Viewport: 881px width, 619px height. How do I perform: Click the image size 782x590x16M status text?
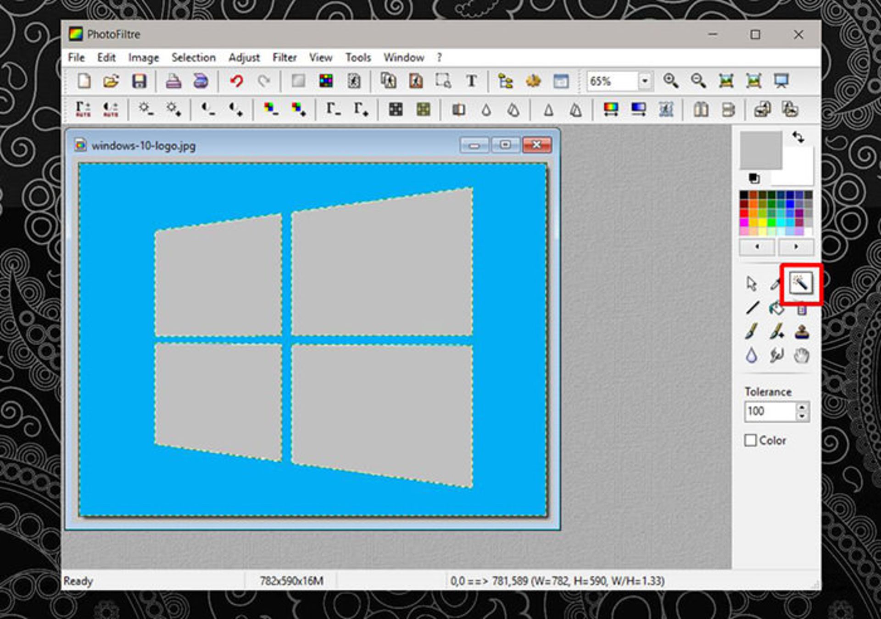pos(291,581)
